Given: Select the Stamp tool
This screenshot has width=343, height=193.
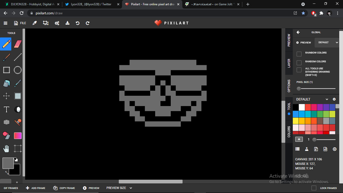Looking at the screenshot, I should pyautogui.click(x=18, y=122).
